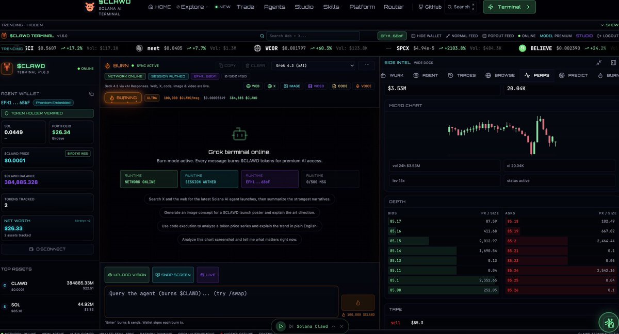Click the neet token ticker icon
This screenshot has width=619, height=334.
tap(139, 48)
